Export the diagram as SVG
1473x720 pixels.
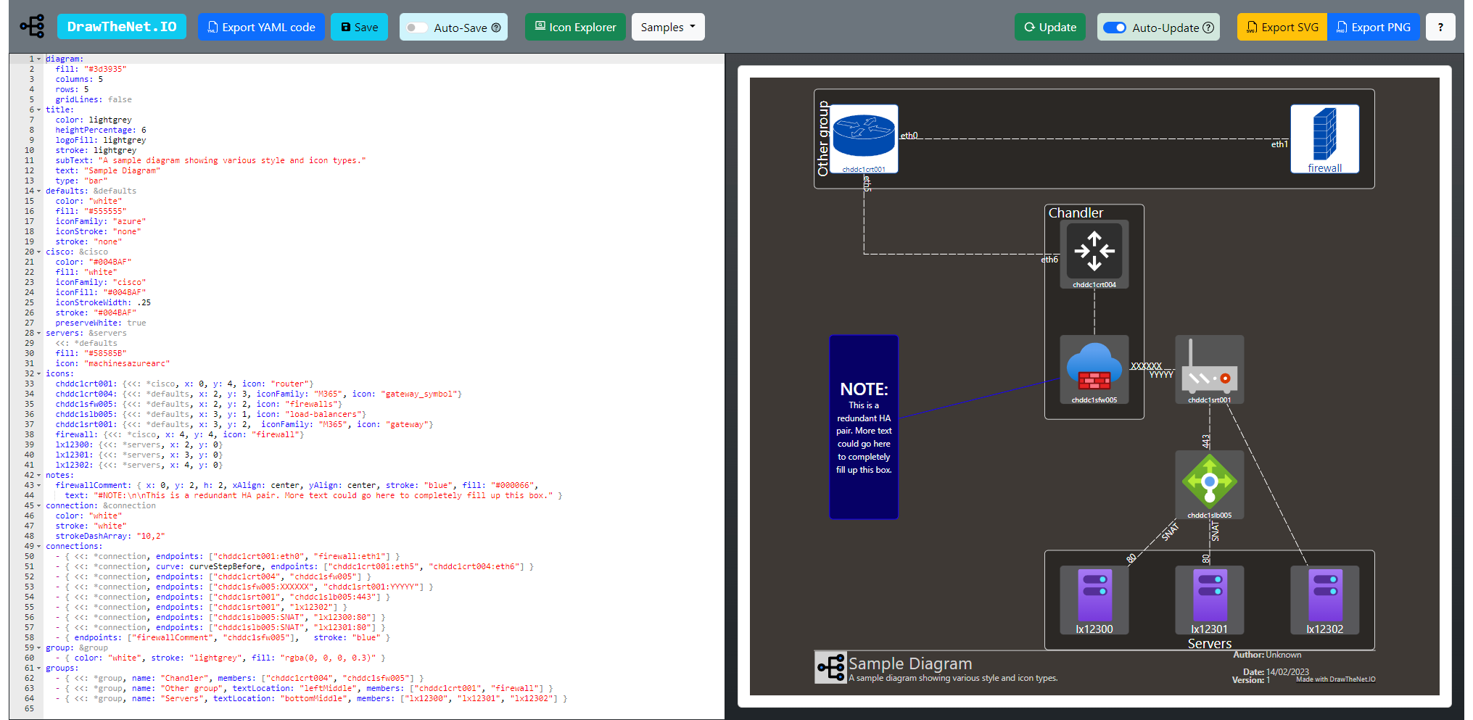[1282, 27]
